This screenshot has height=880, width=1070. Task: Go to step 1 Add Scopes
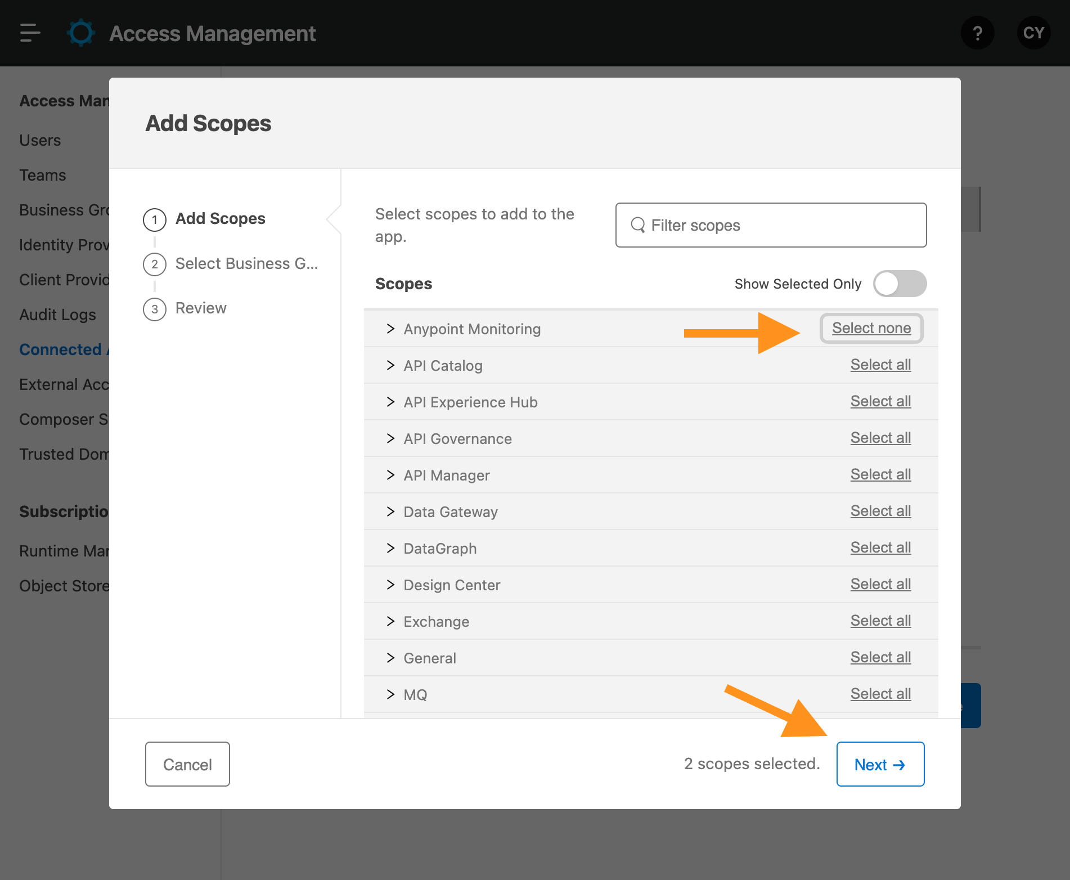click(x=204, y=219)
